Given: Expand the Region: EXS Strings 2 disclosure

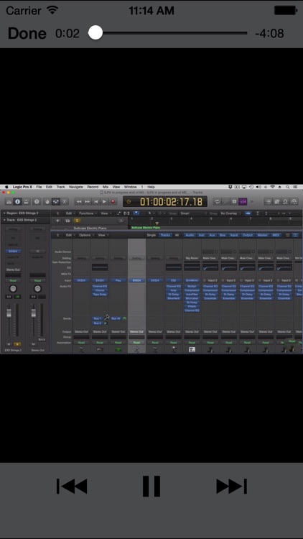Looking at the screenshot, I should pyautogui.click(x=4, y=213).
